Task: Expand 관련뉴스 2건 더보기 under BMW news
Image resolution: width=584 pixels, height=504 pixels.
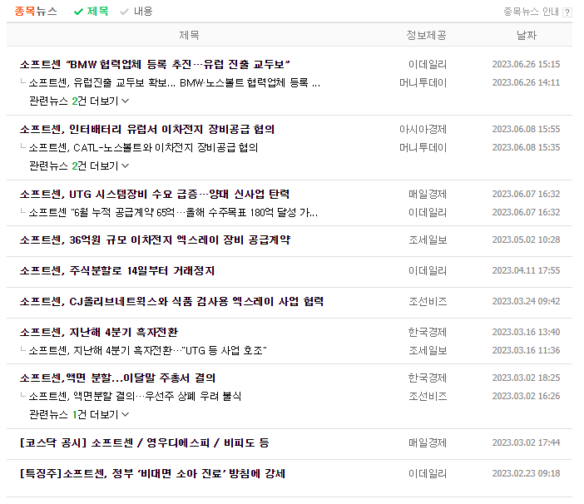Action: click(79, 101)
